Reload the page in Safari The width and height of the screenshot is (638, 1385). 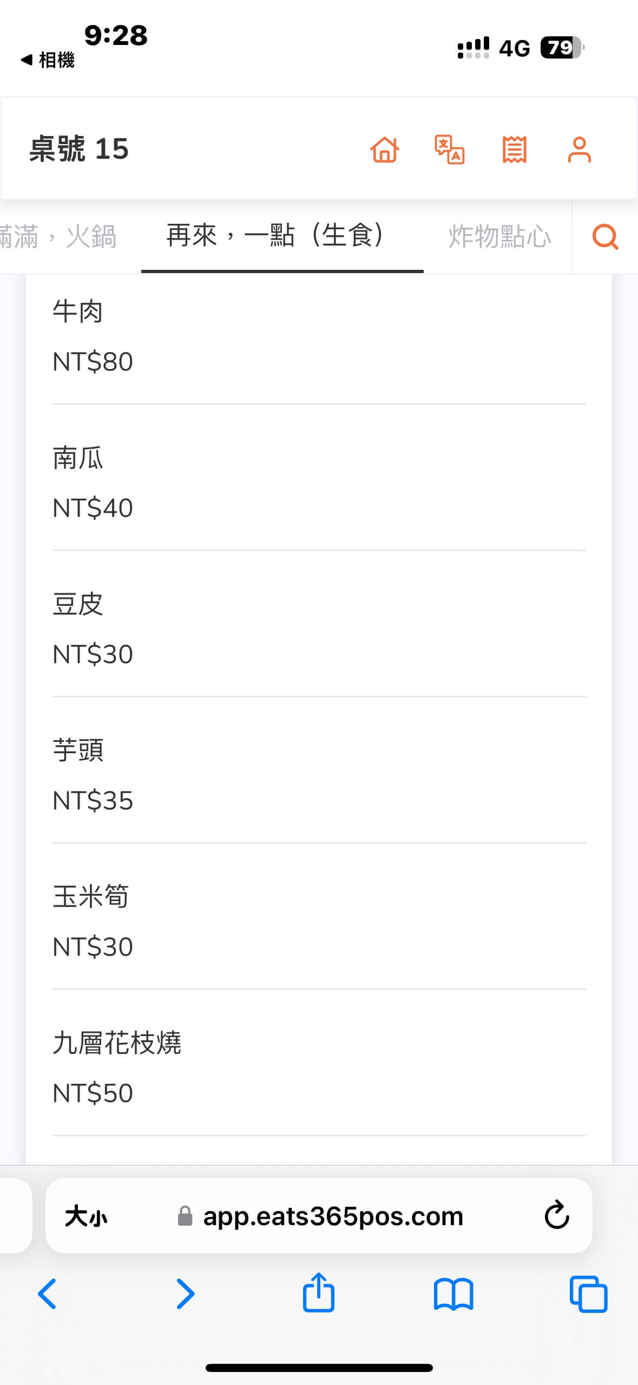557,1215
